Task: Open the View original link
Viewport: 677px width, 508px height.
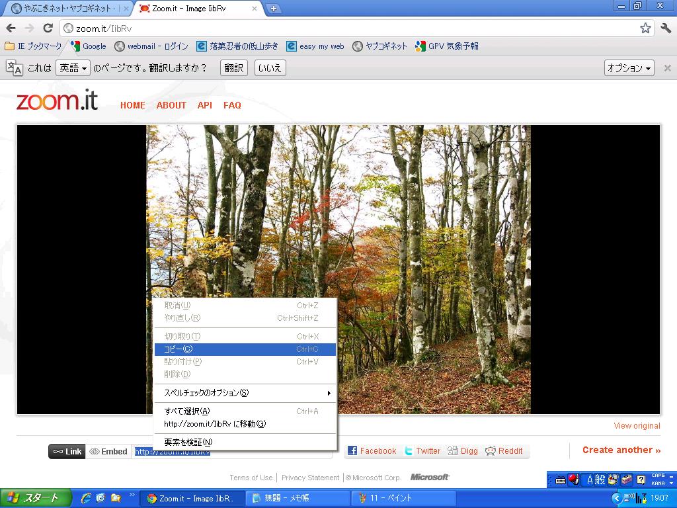Action: click(x=636, y=426)
